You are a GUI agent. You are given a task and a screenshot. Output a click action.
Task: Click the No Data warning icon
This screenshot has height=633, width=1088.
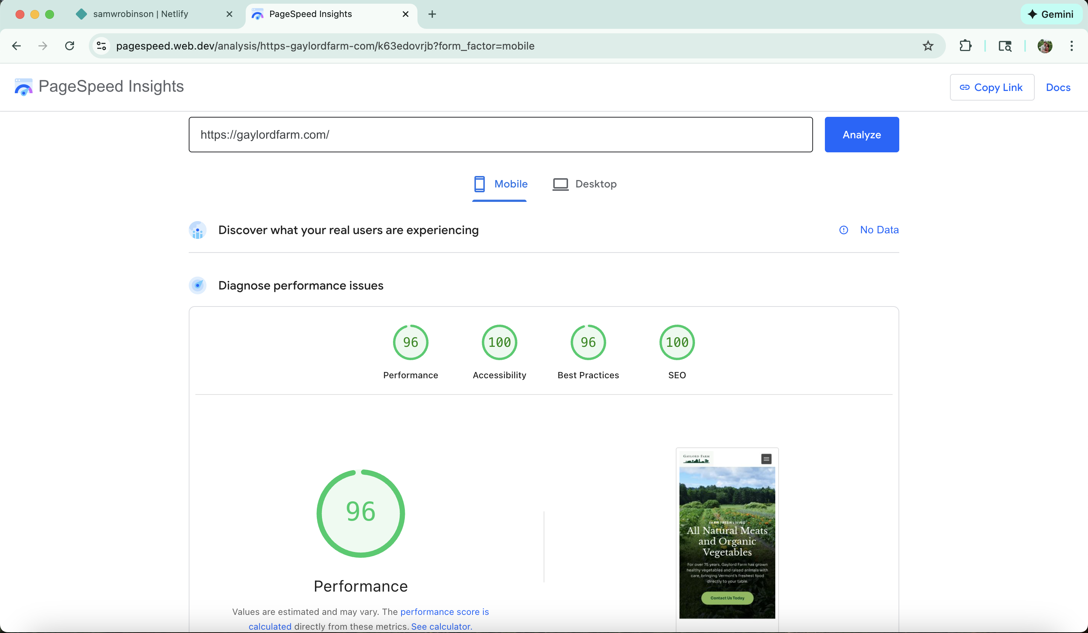843,230
